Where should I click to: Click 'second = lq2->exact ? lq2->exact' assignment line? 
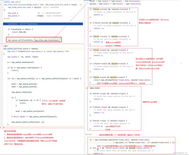click(115, 4)
